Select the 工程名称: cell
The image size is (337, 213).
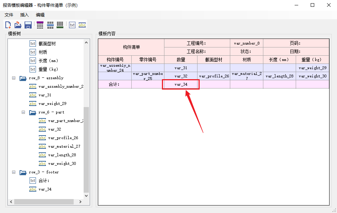(197, 51)
